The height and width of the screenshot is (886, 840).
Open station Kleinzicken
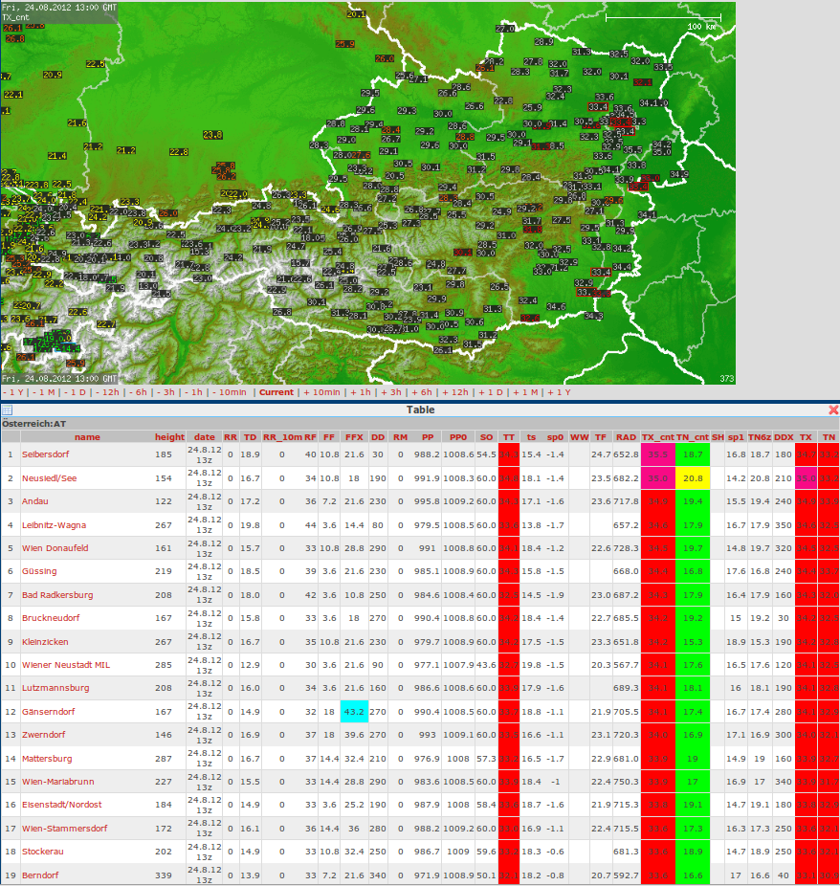(x=45, y=642)
